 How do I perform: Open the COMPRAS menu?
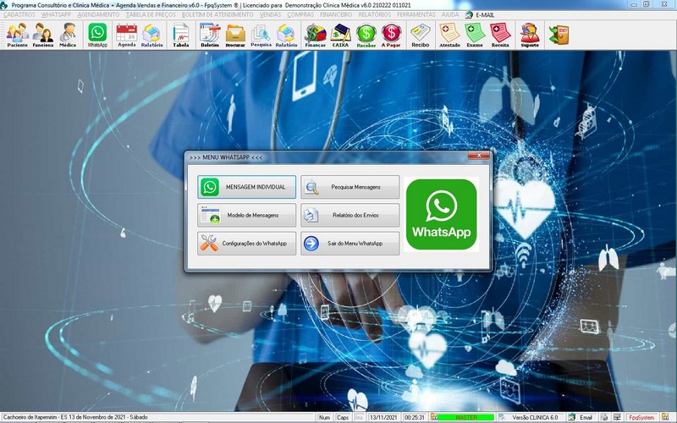(300, 14)
